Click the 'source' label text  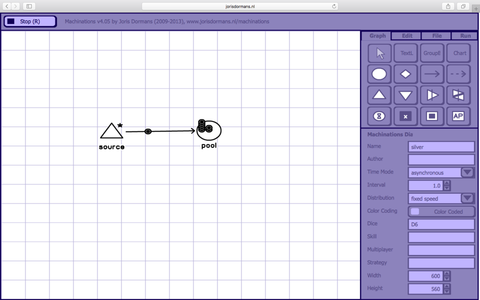coord(112,147)
